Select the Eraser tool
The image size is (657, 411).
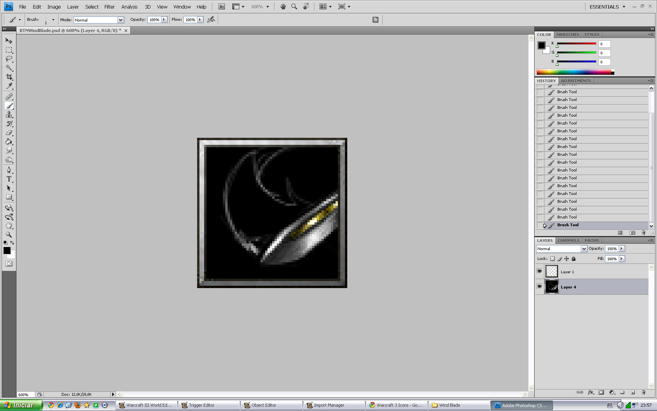coord(9,133)
